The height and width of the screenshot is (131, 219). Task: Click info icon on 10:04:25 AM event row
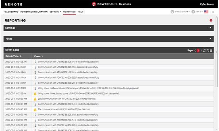35,62
